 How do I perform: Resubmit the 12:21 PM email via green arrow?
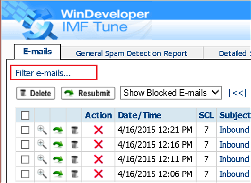click(x=58, y=130)
